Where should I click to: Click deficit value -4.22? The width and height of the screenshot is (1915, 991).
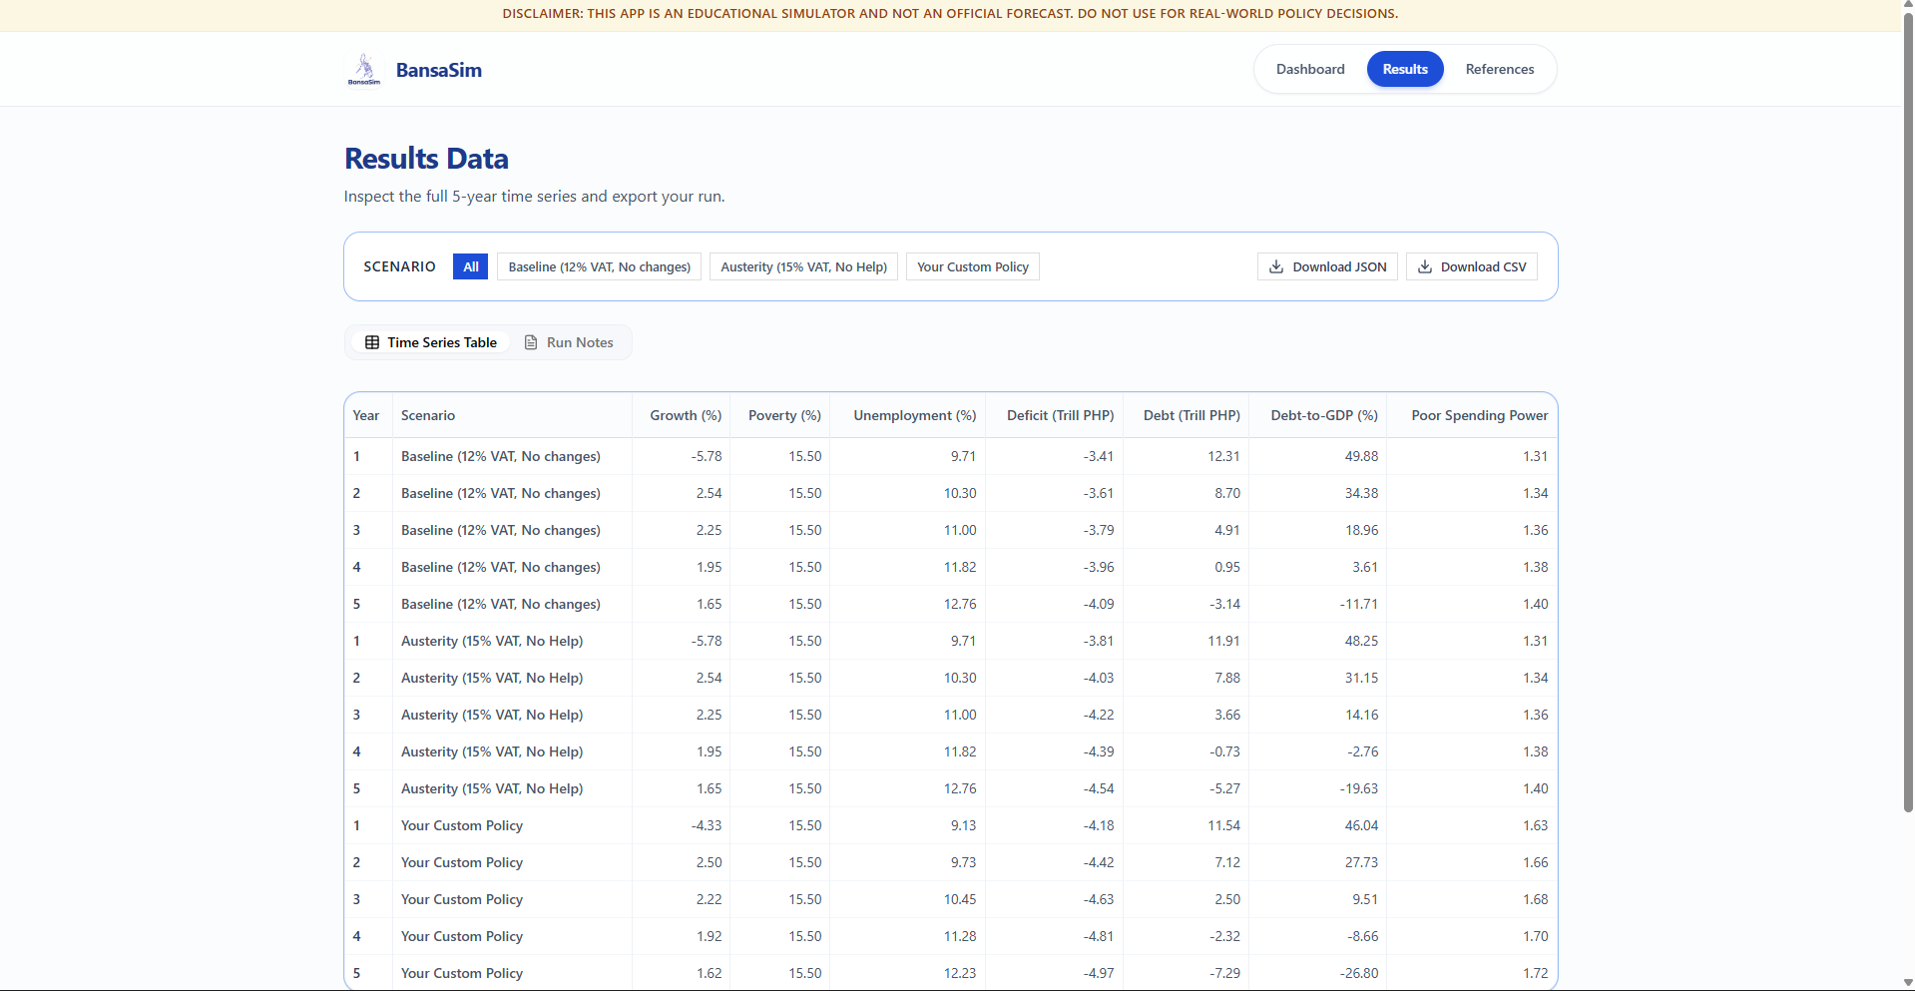(x=1099, y=715)
